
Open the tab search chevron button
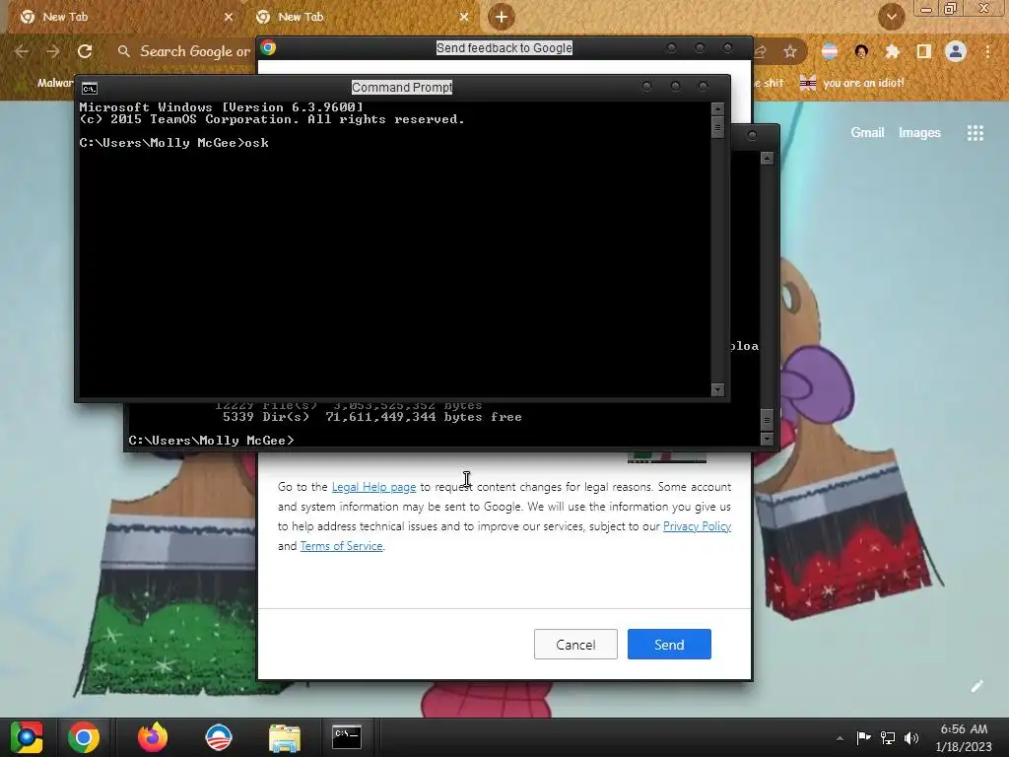[891, 17]
